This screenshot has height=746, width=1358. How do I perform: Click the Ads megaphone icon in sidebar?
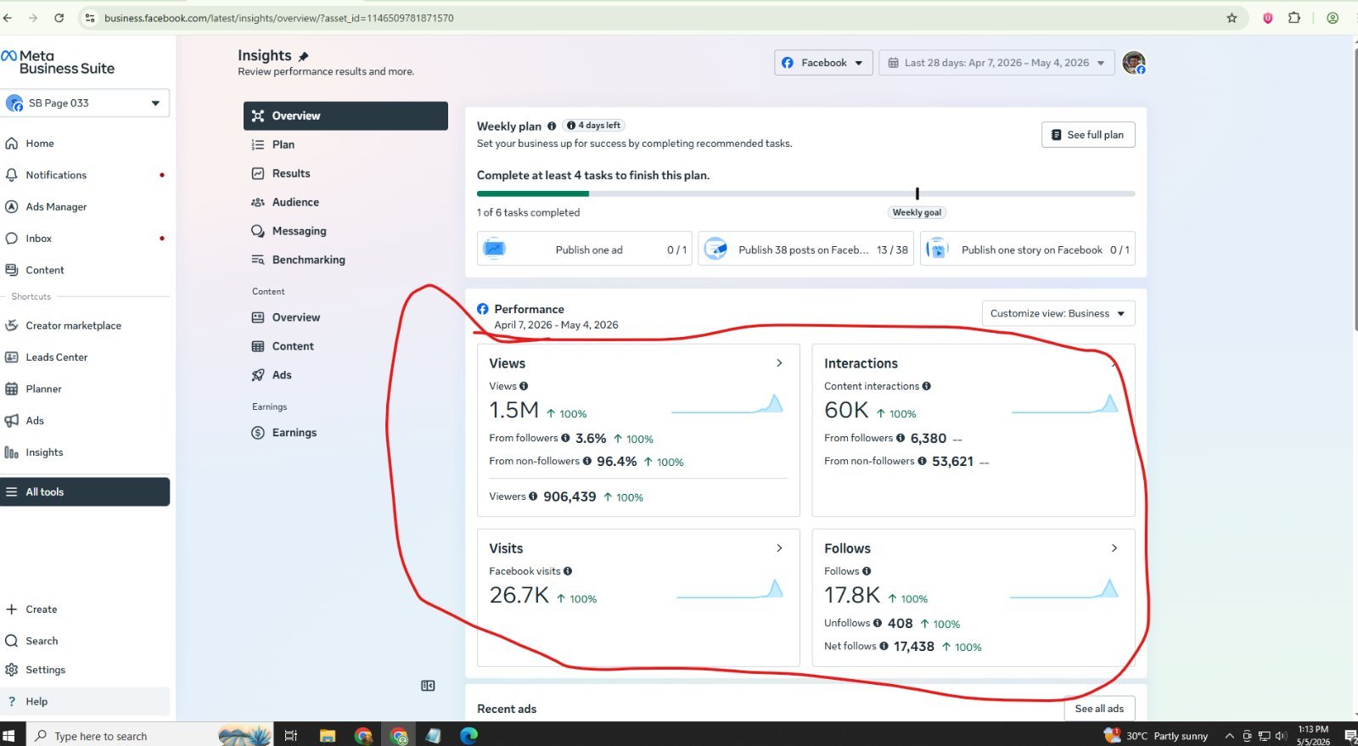coord(12,420)
